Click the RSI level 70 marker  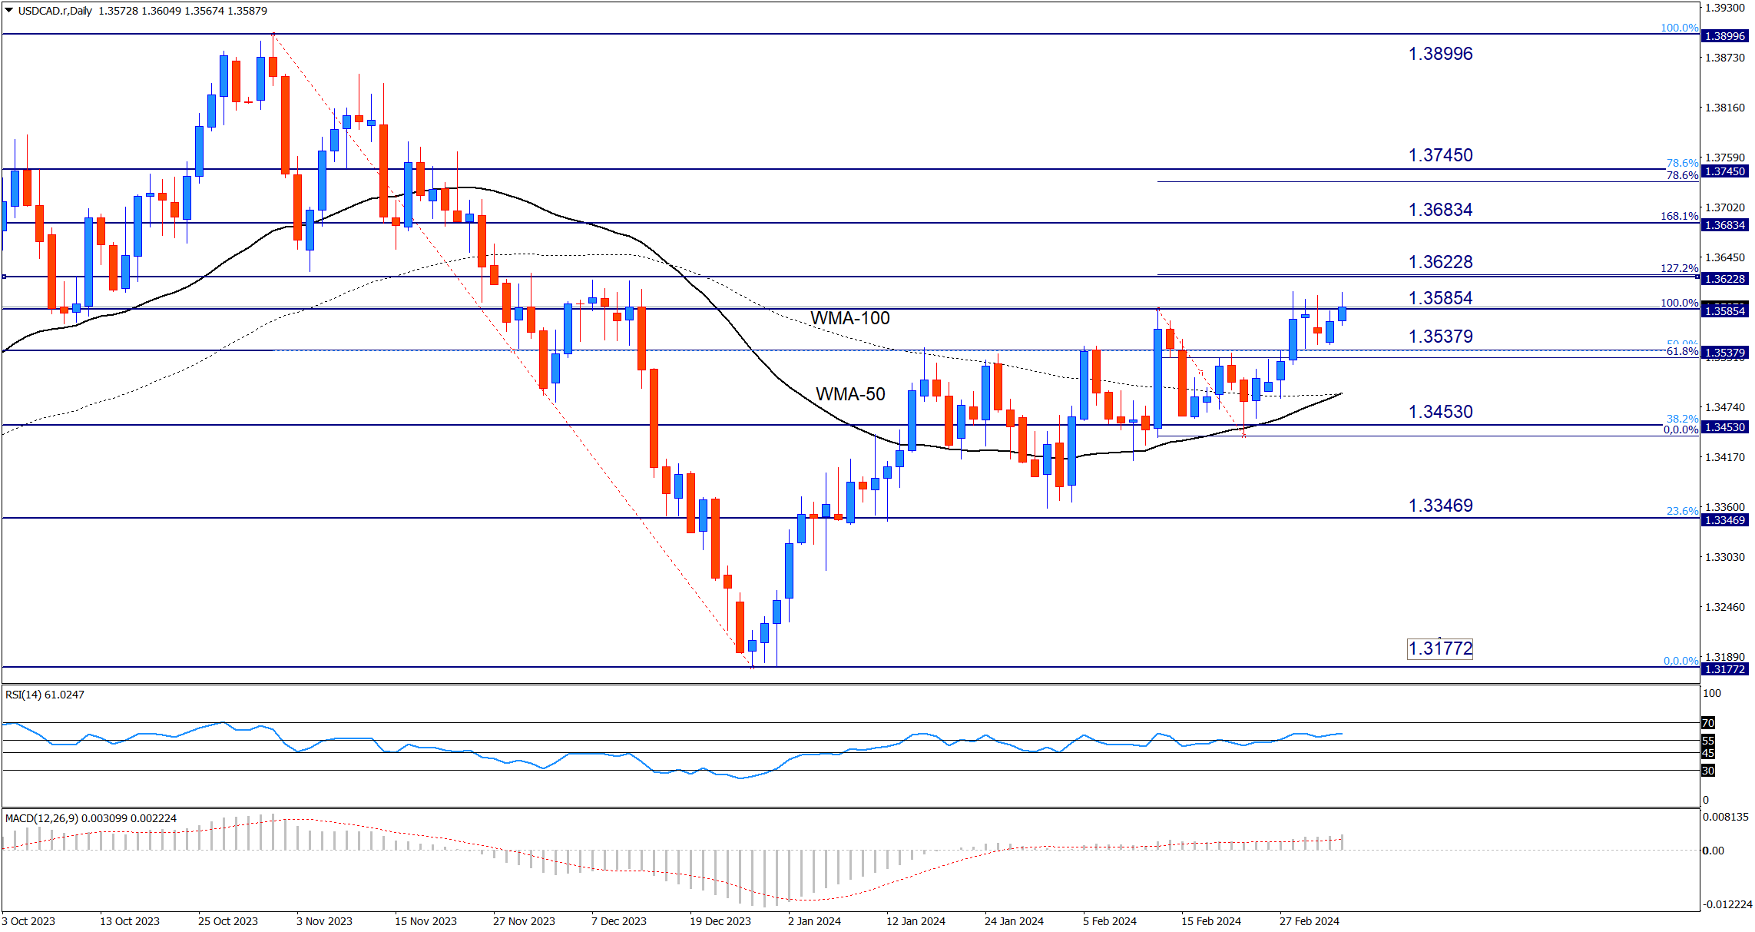pyautogui.click(x=1708, y=723)
